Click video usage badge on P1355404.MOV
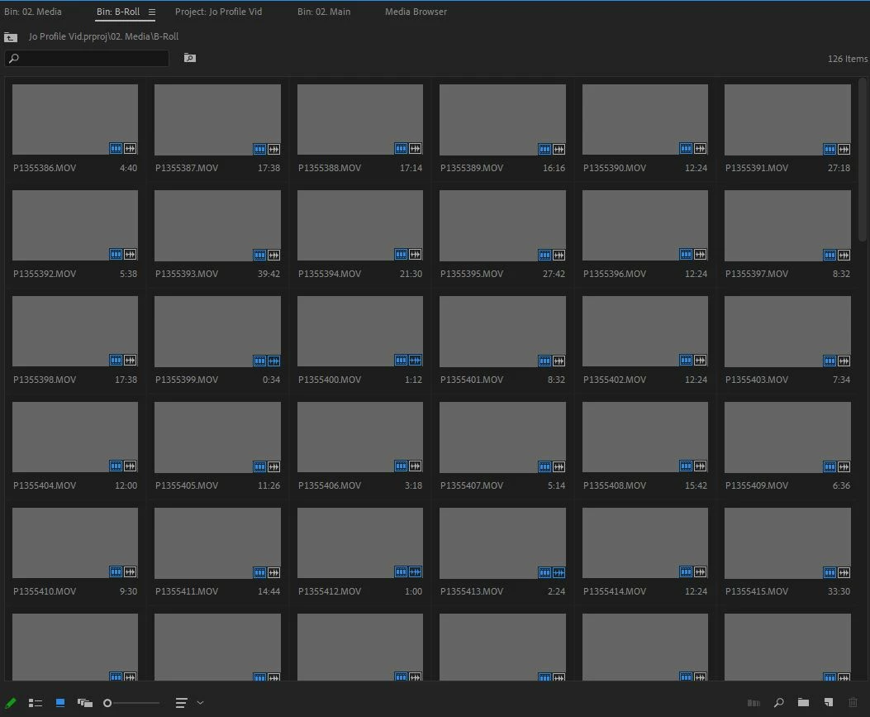This screenshot has width=870, height=717. [116, 466]
